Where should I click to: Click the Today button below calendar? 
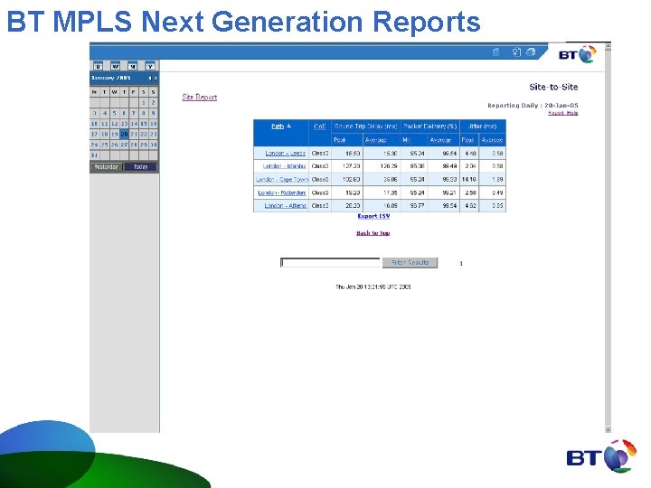(141, 167)
